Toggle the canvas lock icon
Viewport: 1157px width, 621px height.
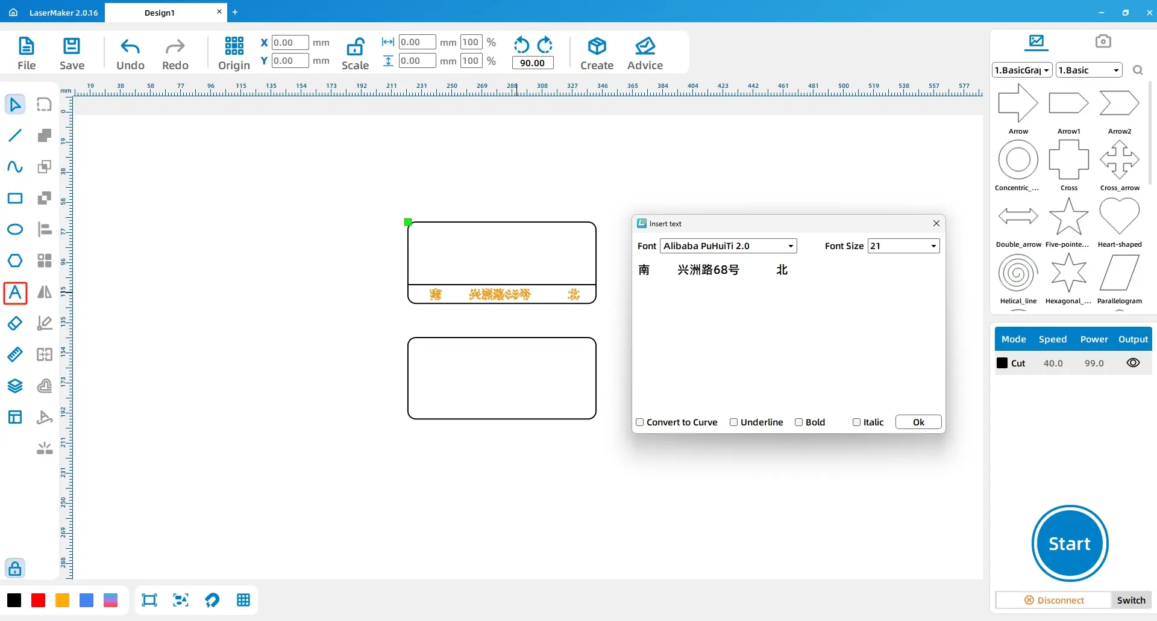15,568
